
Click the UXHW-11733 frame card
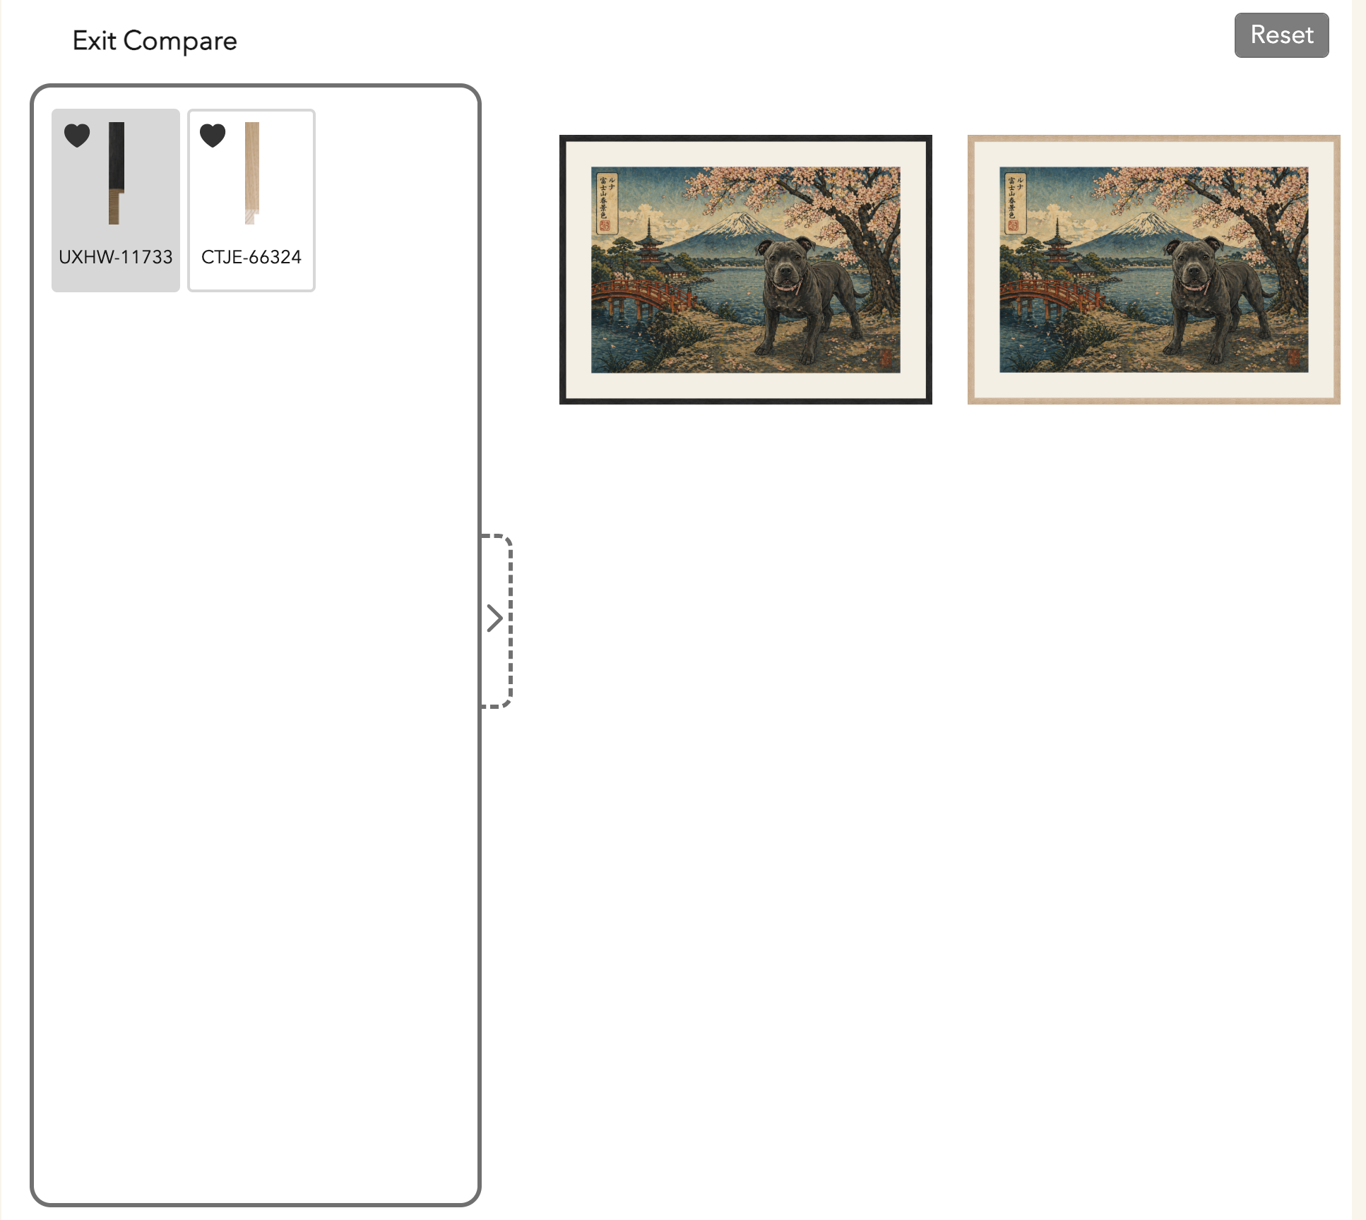[x=116, y=201]
